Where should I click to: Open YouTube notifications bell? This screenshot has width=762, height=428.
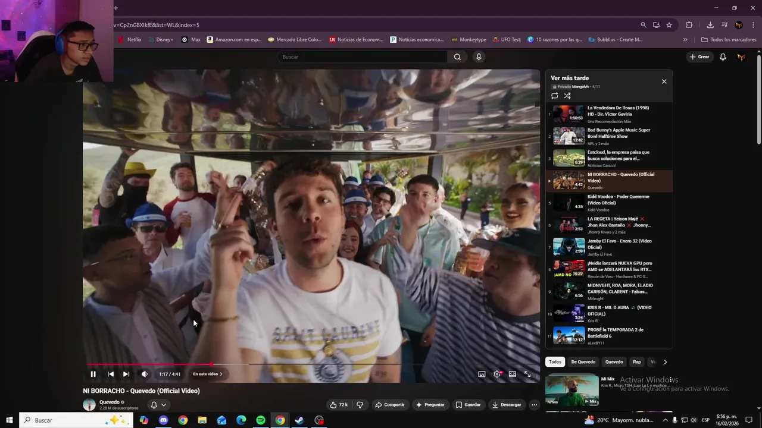(723, 56)
